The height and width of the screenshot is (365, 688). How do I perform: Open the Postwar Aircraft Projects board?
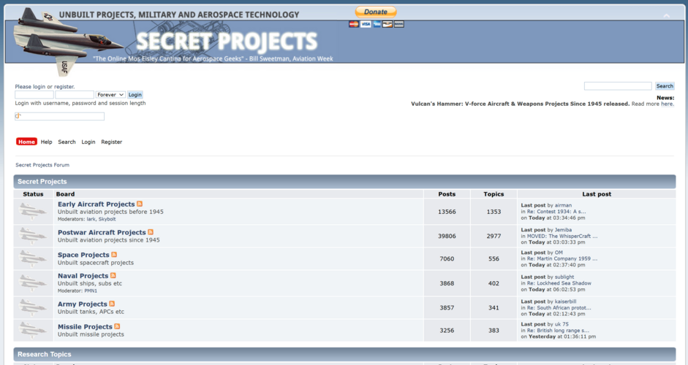point(102,232)
